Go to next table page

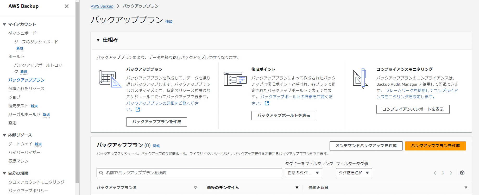[451, 173]
